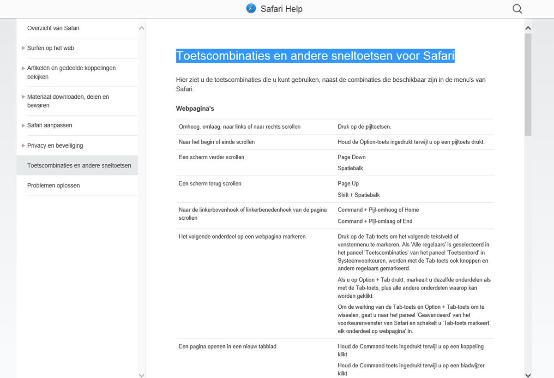
Task: Open search with the magnifying glass icon
Action: pos(518,9)
